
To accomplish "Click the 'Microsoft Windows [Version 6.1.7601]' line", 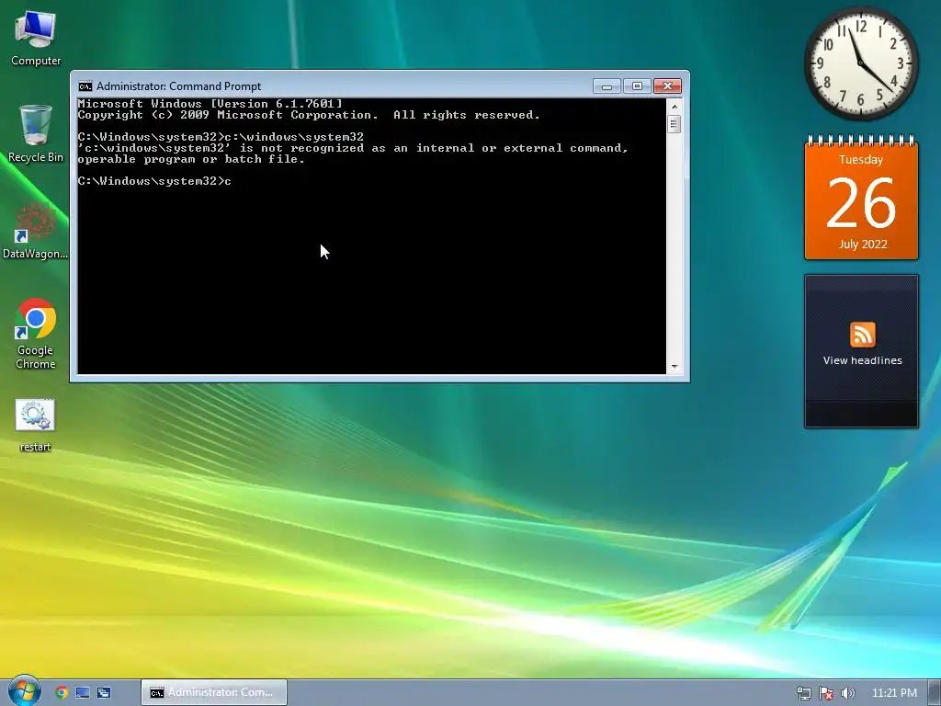I will click(210, 104).
